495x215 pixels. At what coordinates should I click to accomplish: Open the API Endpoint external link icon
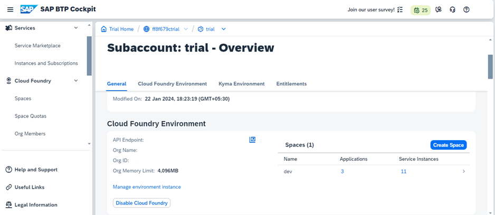252,140
